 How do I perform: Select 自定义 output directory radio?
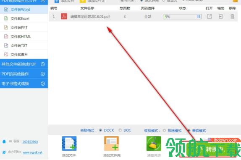(x=164, y=1)
